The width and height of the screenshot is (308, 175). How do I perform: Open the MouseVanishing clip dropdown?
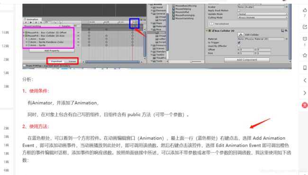(x=42, y=26)
